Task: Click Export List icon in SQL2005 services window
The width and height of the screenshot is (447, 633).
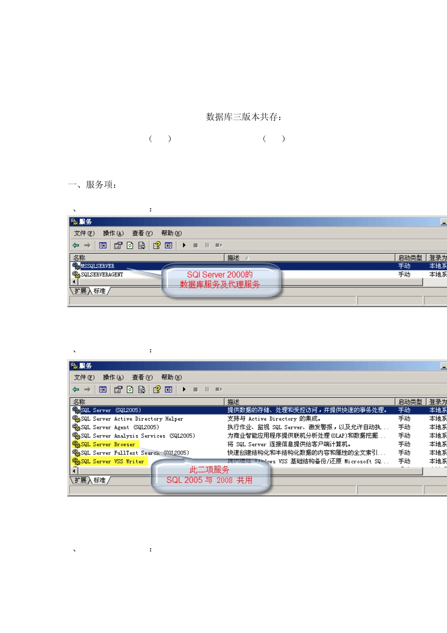Action: [x=142, y=390]
